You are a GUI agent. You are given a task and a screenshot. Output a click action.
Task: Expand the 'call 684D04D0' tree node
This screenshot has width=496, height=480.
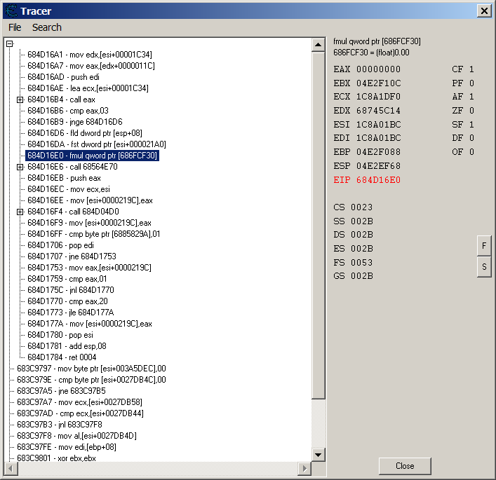[20, 212]
